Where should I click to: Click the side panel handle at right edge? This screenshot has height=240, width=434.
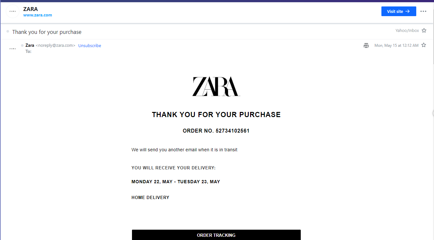433,113
